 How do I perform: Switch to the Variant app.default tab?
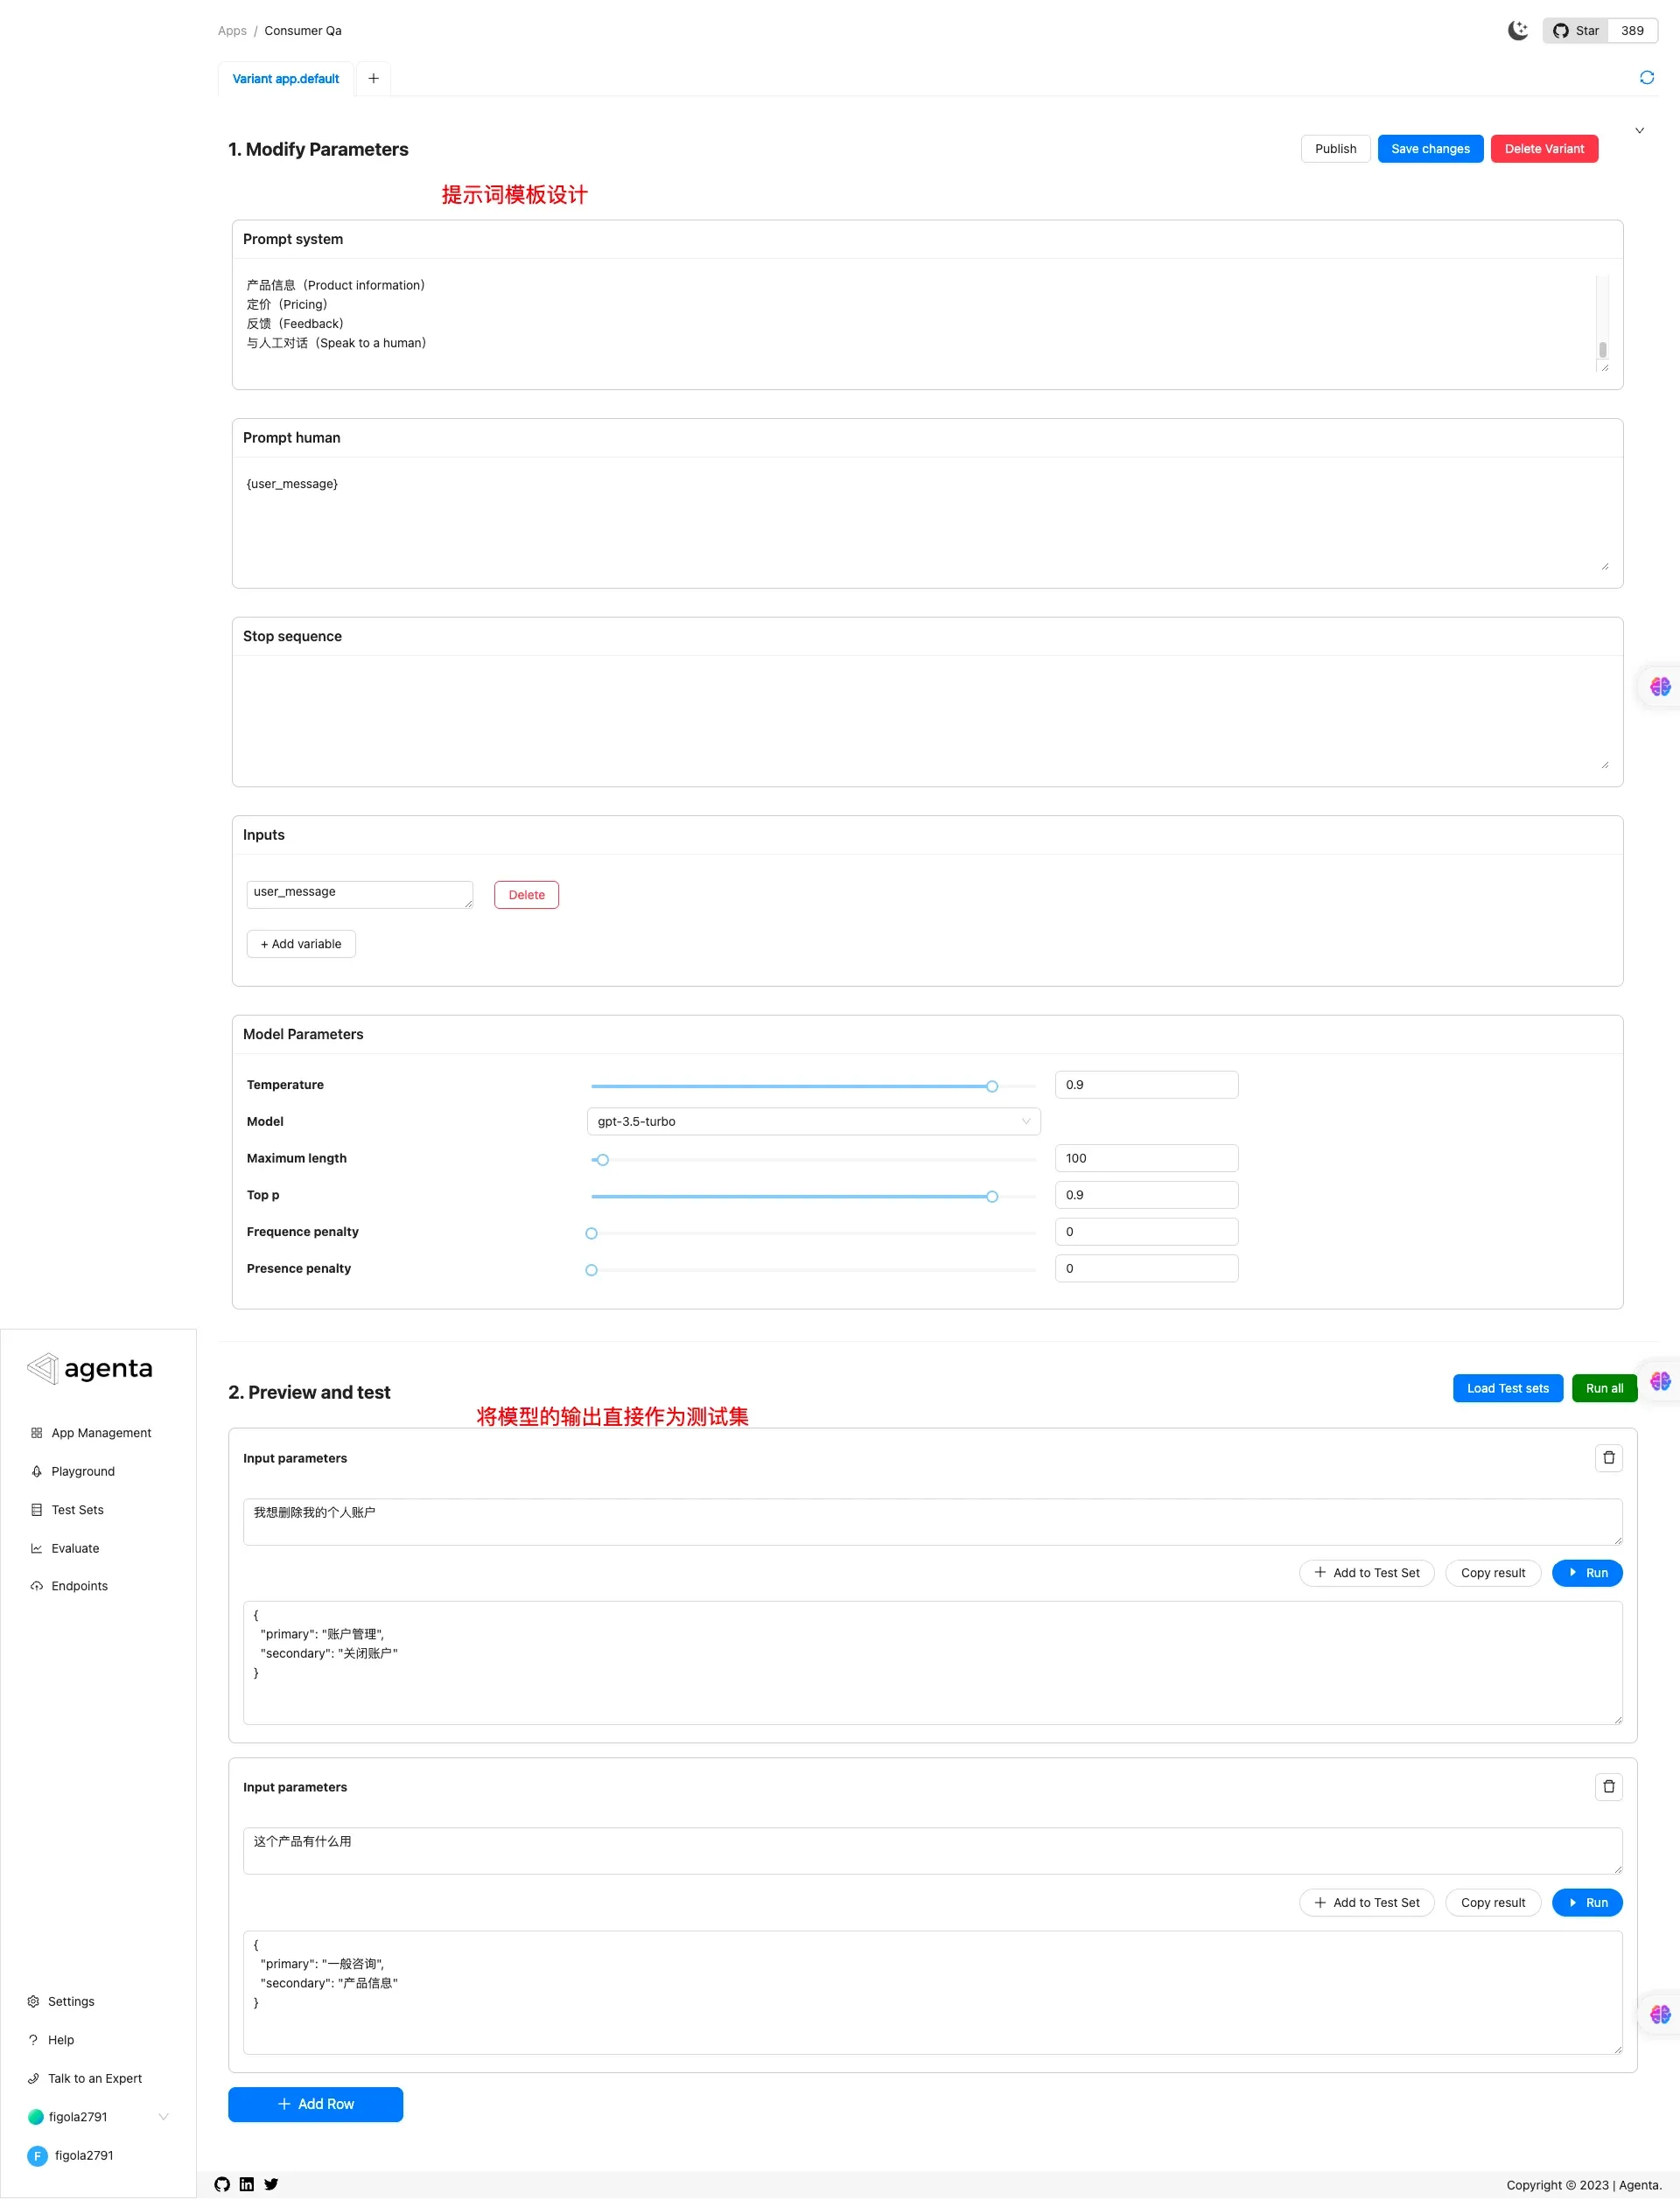tap(286, 79)
